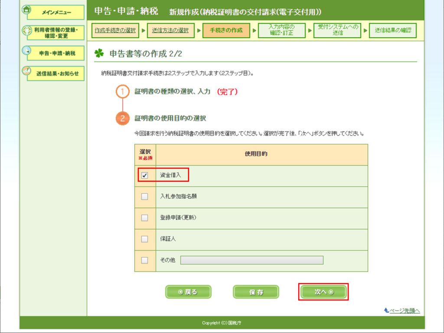Click the envelope icon beside 送信結果・お知らせ
Image resolution: width=444 pixels, height=333 pixels.
pyautogui.click(x=26, y=71)
